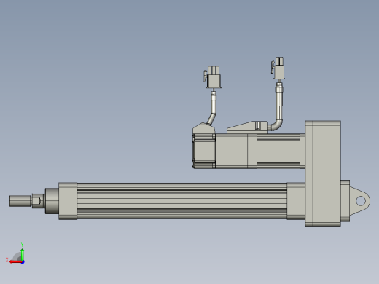Select the sloped connector cover atop motor
Screen dimensions: 379x284
coord(247,127)
